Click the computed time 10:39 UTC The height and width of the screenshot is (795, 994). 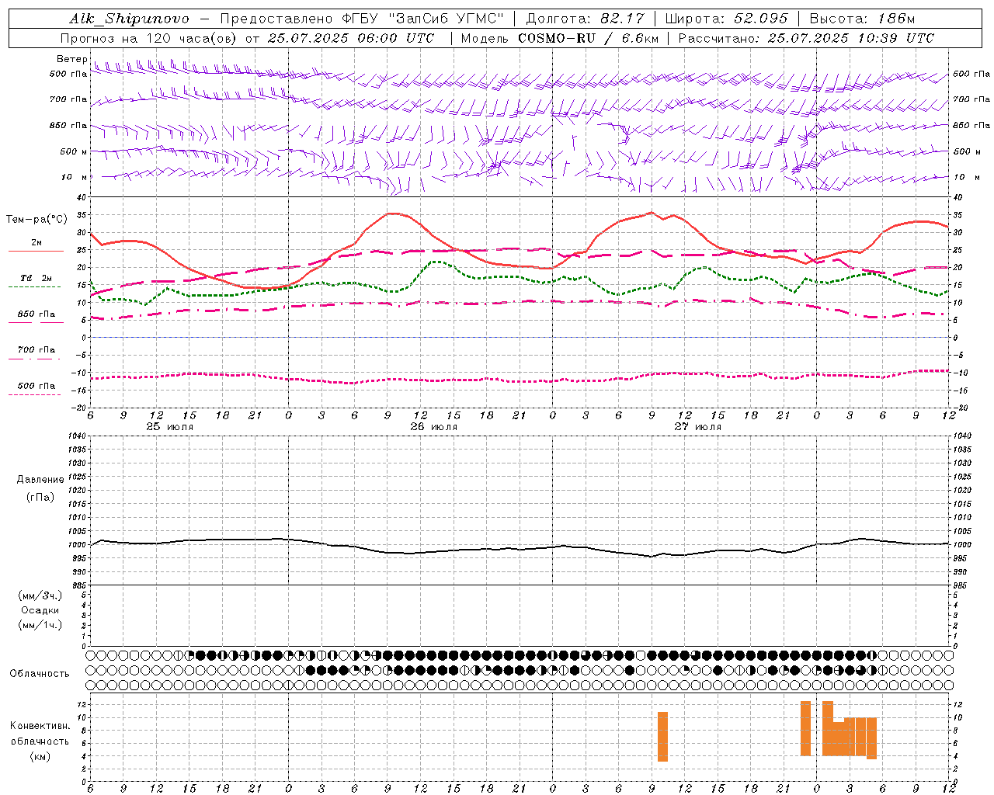click(892, 38)
